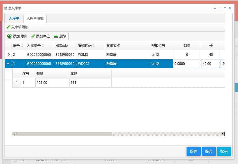Expand row 2 with the plus toggle
Image resolution: width=238 pixels, height=164 pixels.
coord(8,55)
